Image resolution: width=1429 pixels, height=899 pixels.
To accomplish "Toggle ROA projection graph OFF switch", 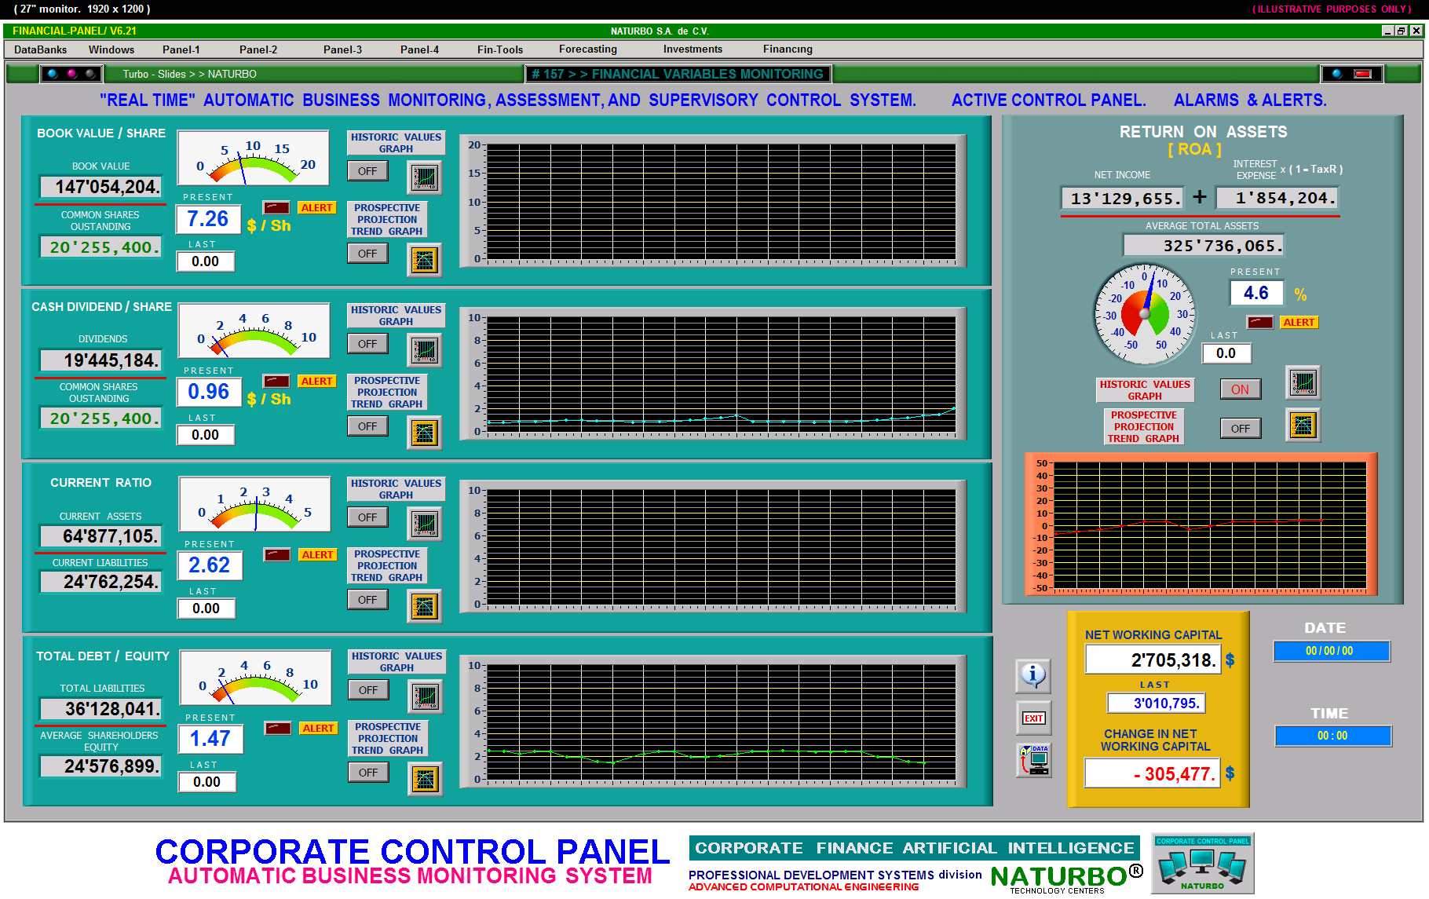I will pyautogui.click(x=1241, y=428).
